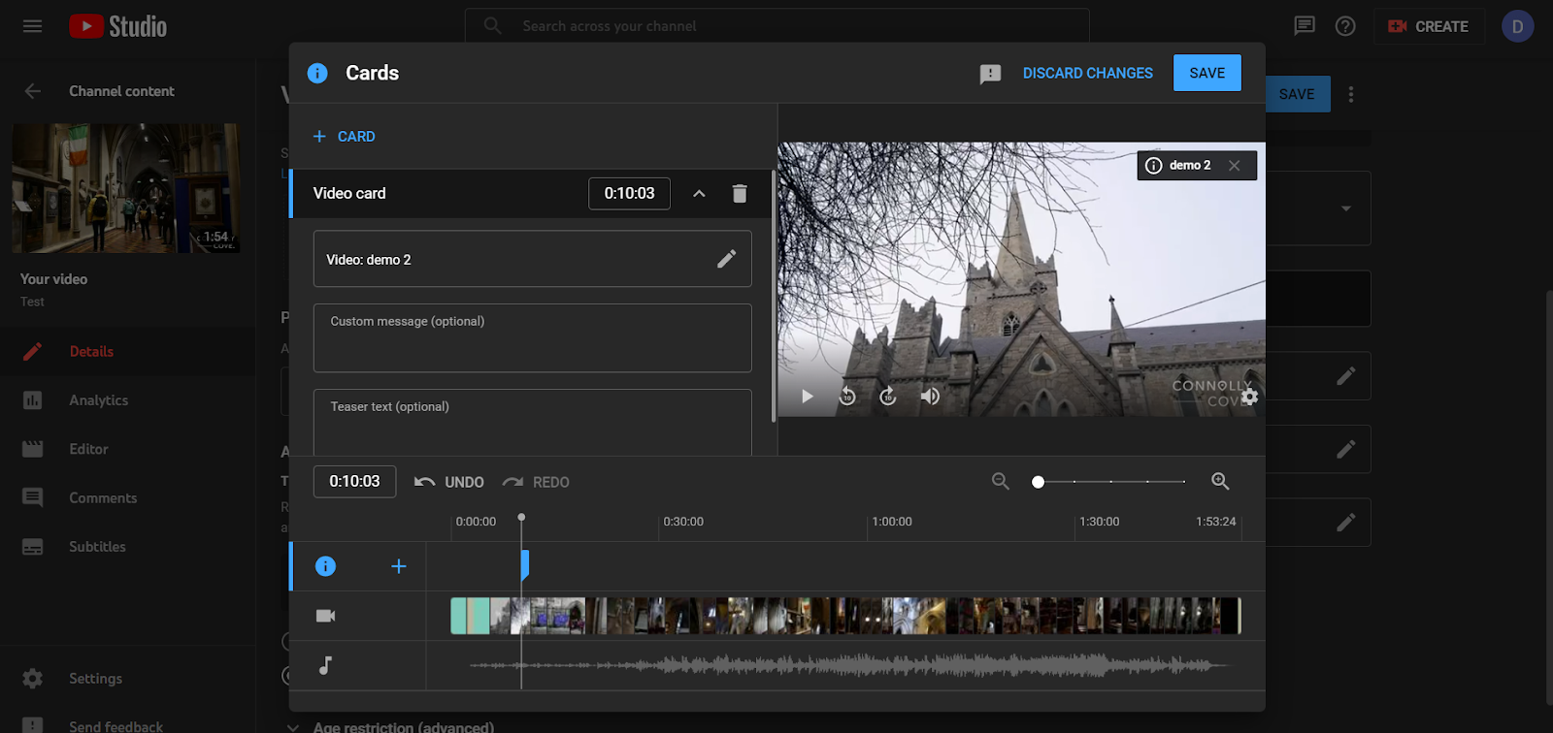Go to Subtitles in the sidebar
This screenshot has width=1553, height=733.
tap(97, 547)
